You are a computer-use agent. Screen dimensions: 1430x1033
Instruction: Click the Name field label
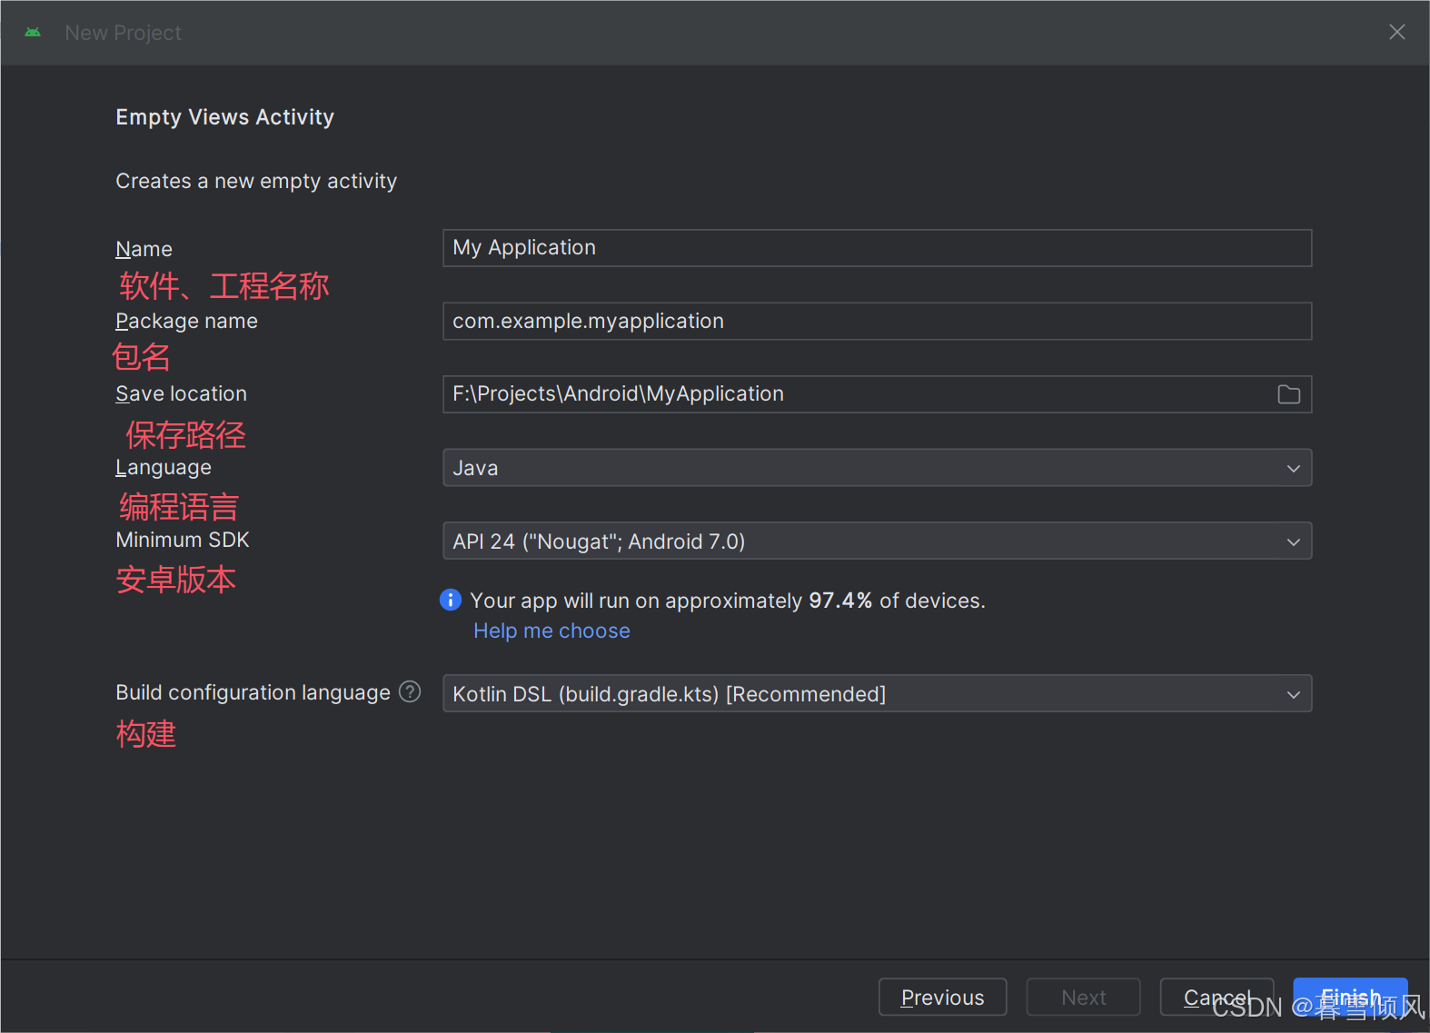144,249
